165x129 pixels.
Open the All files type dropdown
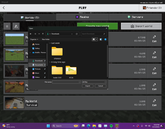click(94, 82)
